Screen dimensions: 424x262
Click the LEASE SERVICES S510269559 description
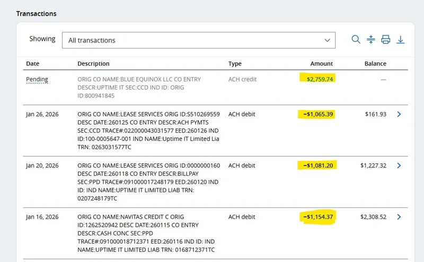(149, 131)
